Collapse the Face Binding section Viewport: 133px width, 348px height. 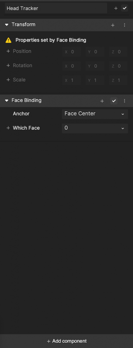click(x=7, y=101)
